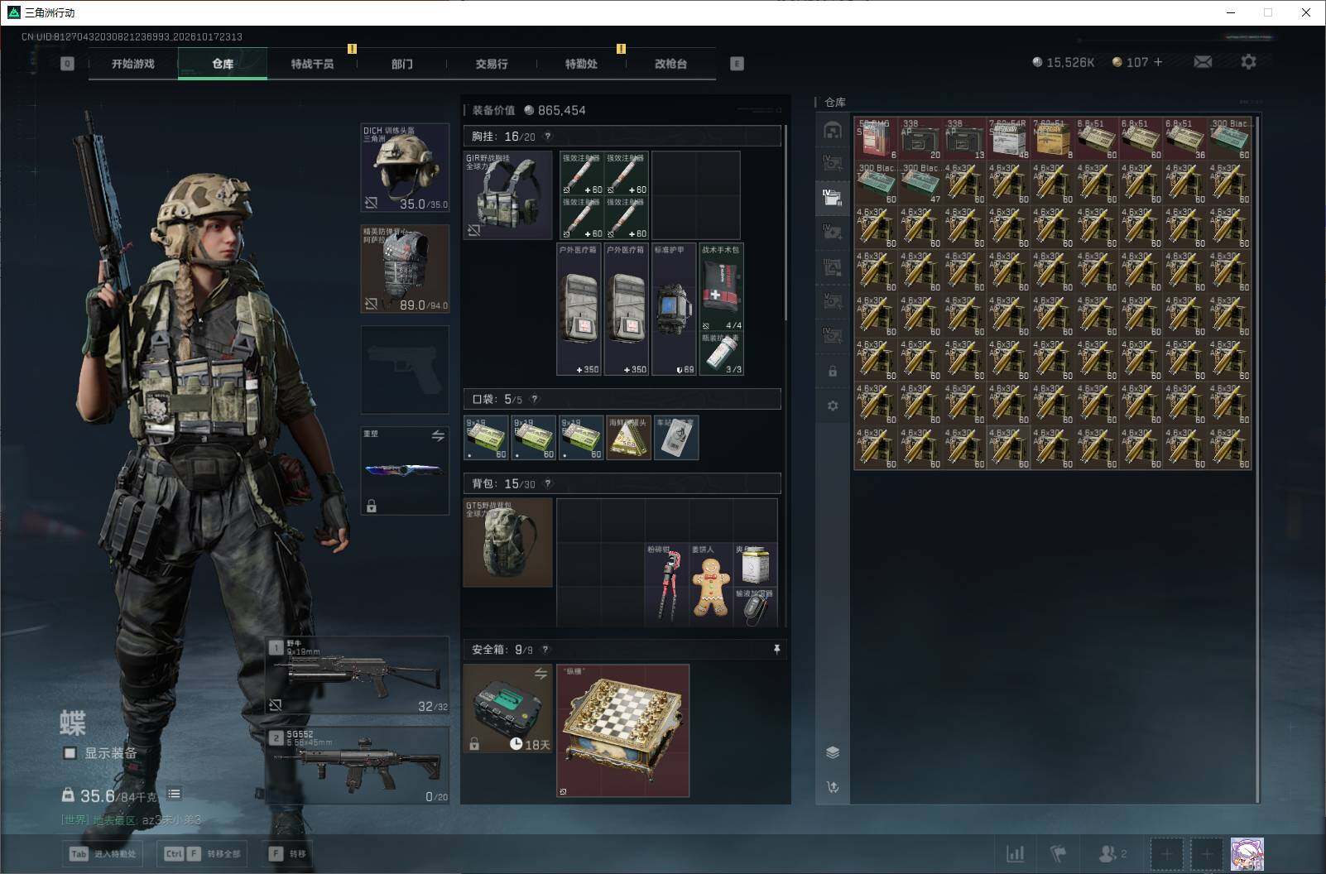The width and height of the screenshot is (1326, 874).
Task: Select the 7.62x54R ammo box in the stash
Action: pyautogui.click(x=1008, y=138)
